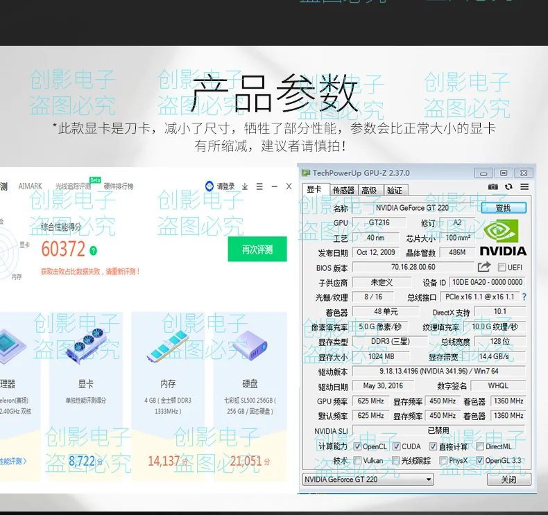This screenshot has height=515, width=548.
Task: Toggle the 直接计算 checkbox
Action: 433,446
